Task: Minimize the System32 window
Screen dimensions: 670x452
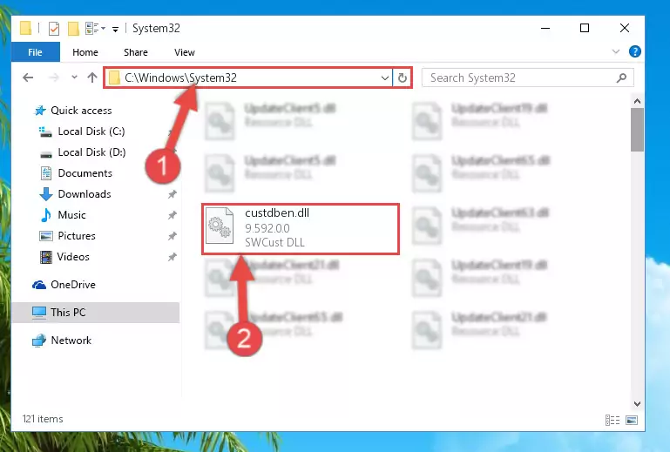Action: 545,28
